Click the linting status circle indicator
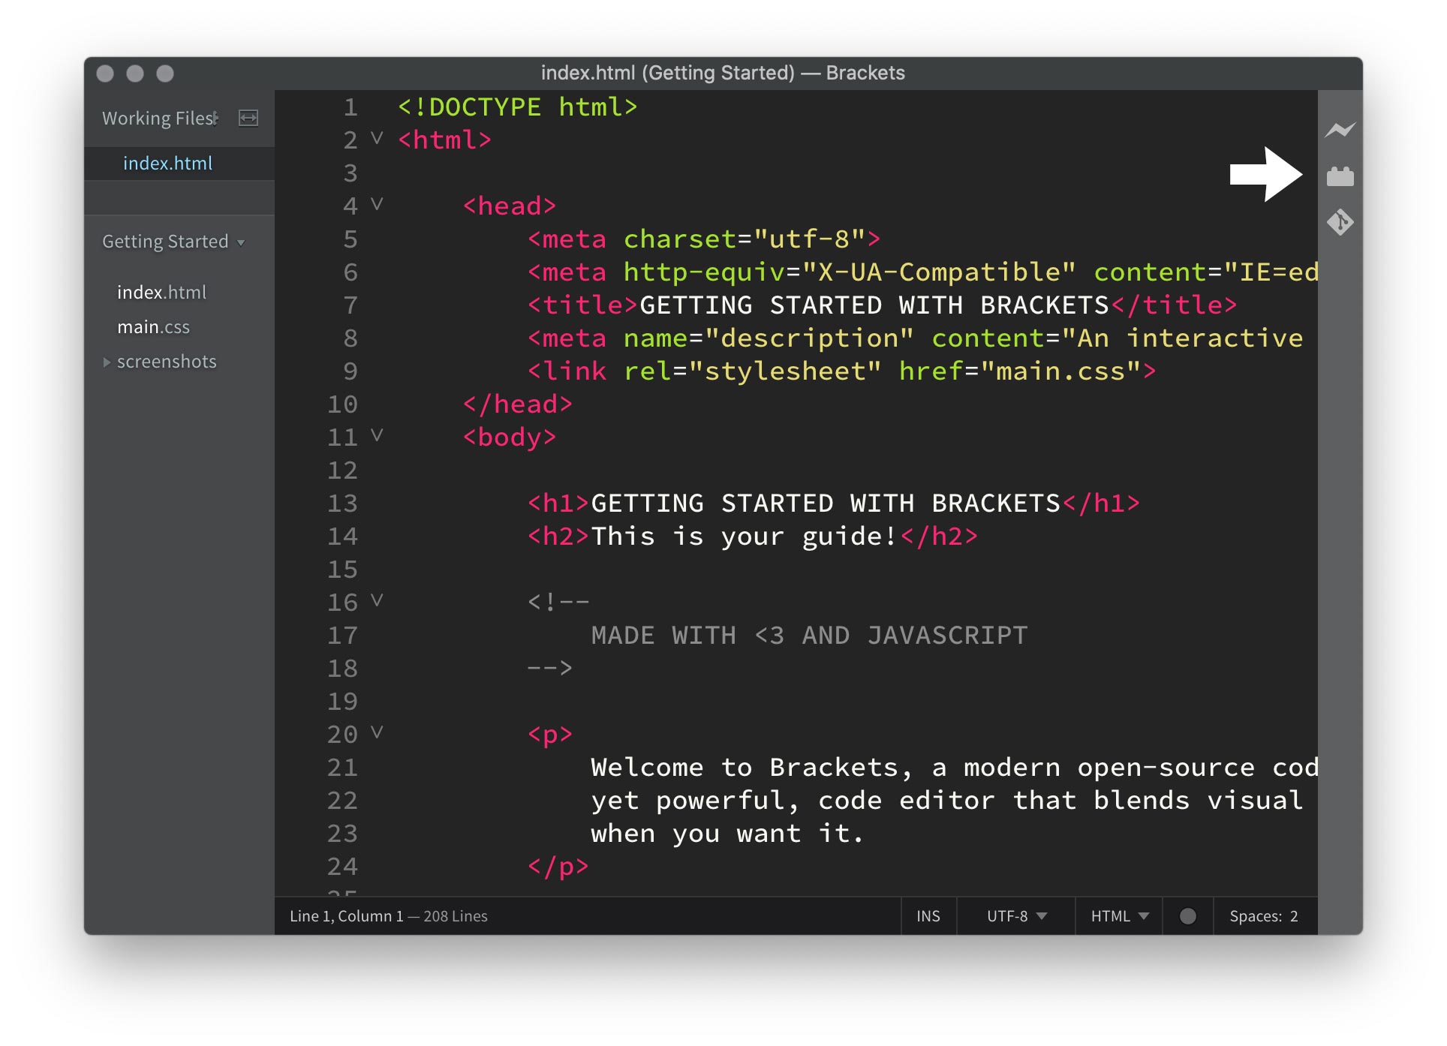The image size is (1447, 1046). (x=1187, y=916)
